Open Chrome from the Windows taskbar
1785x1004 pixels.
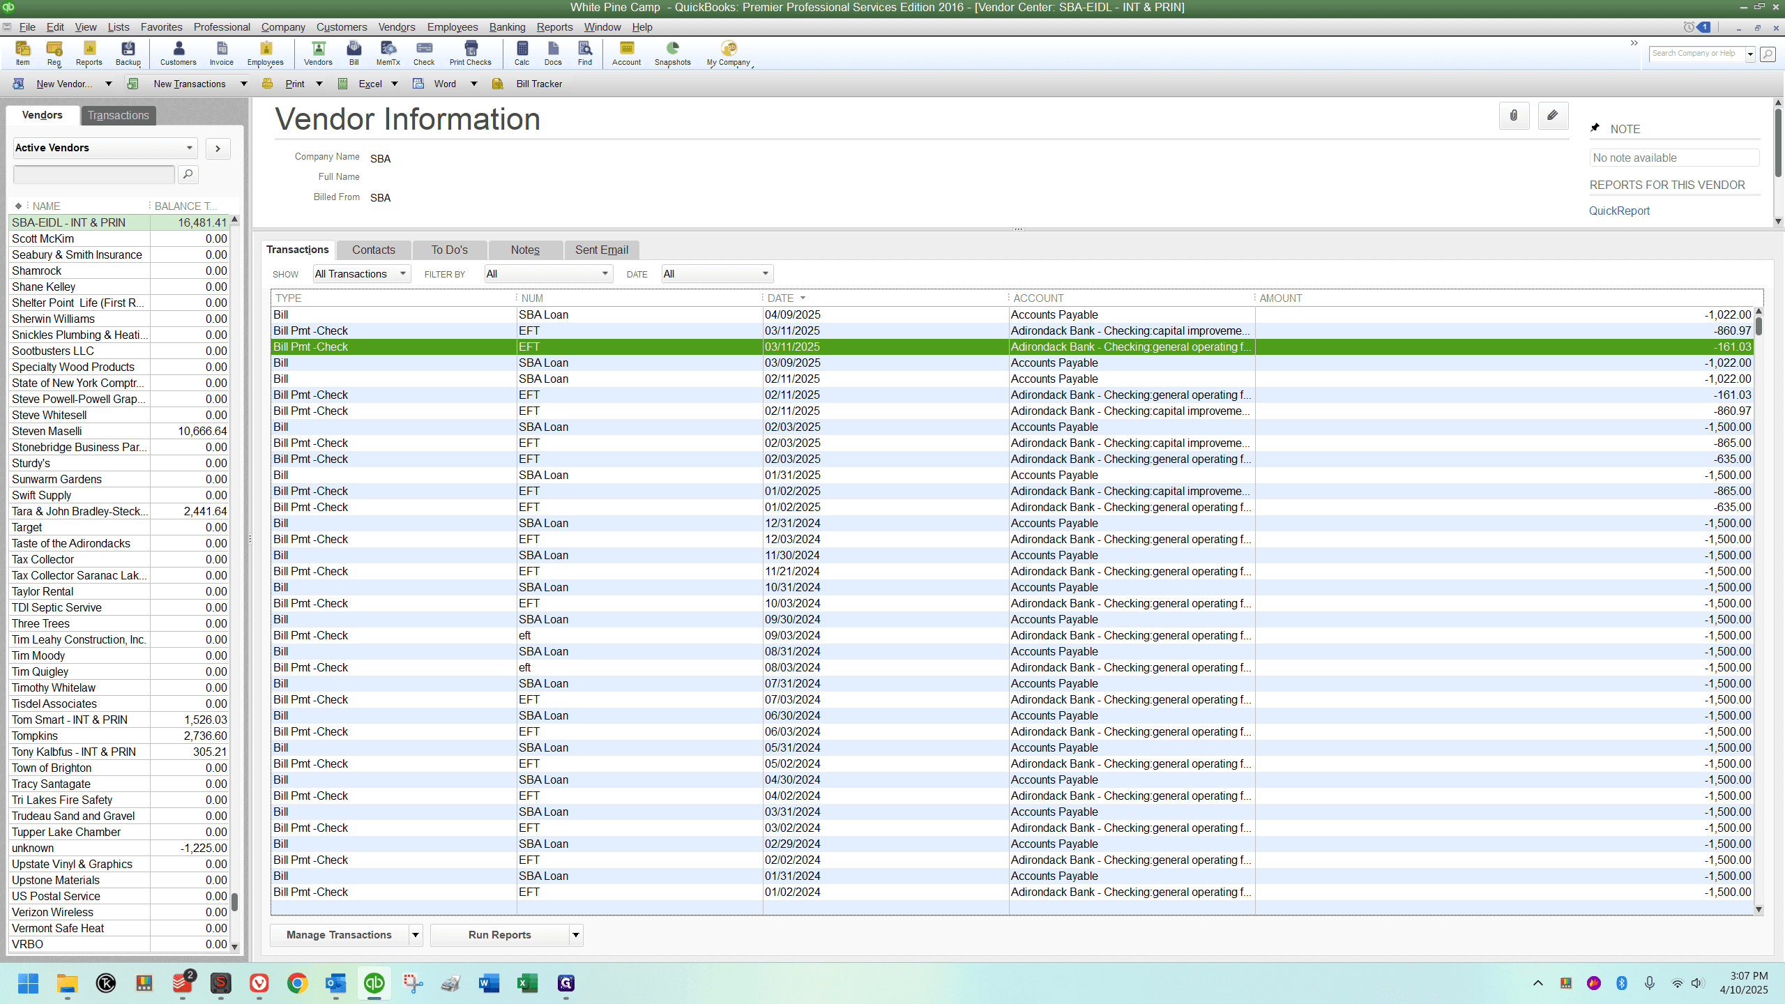point(297,983)
